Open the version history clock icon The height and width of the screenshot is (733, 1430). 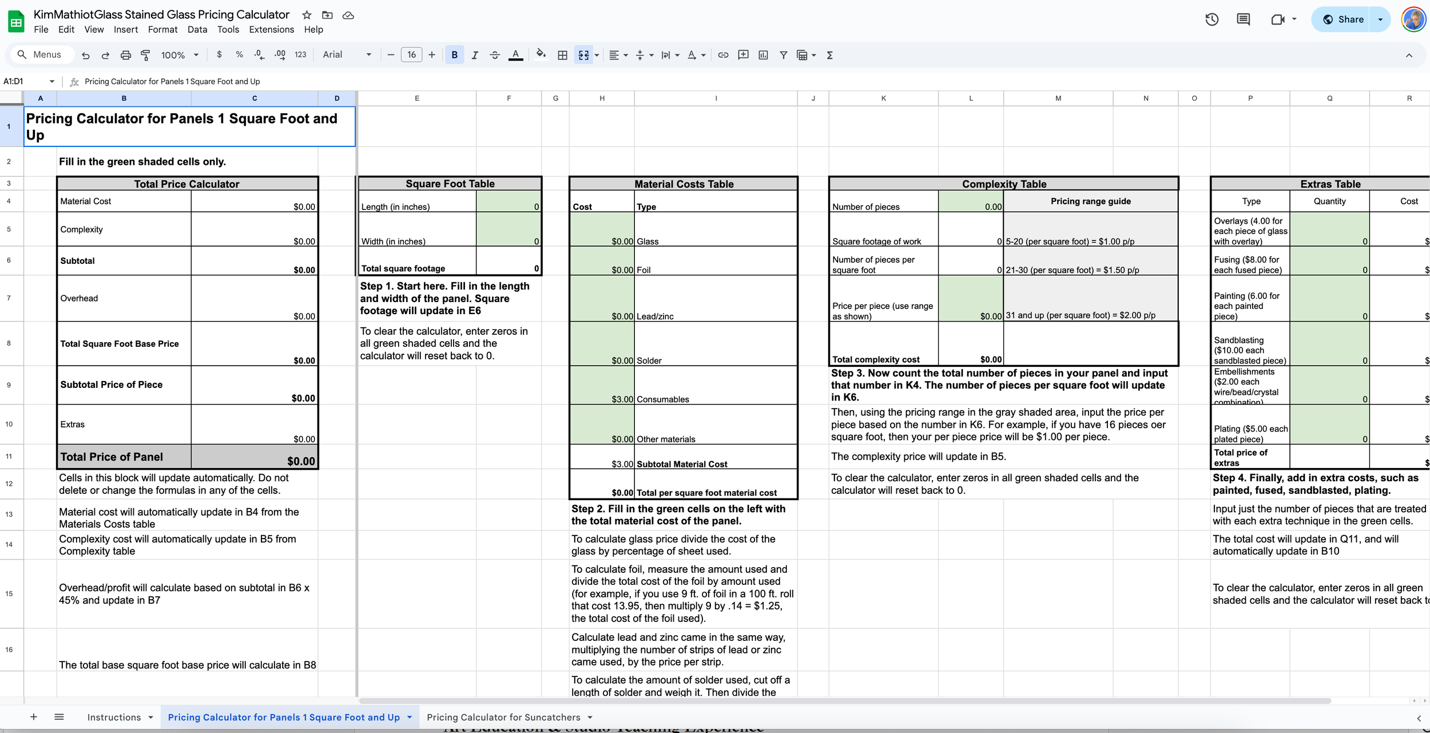[1211, 19]
